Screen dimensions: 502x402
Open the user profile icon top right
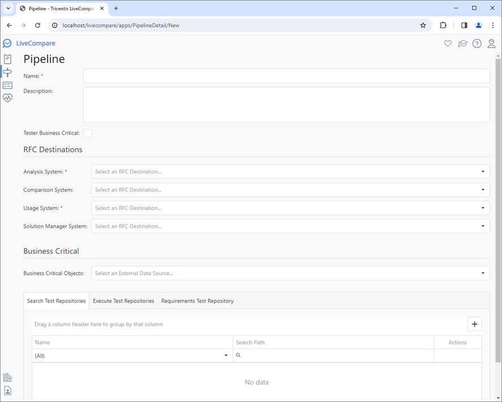pos(491,44)
